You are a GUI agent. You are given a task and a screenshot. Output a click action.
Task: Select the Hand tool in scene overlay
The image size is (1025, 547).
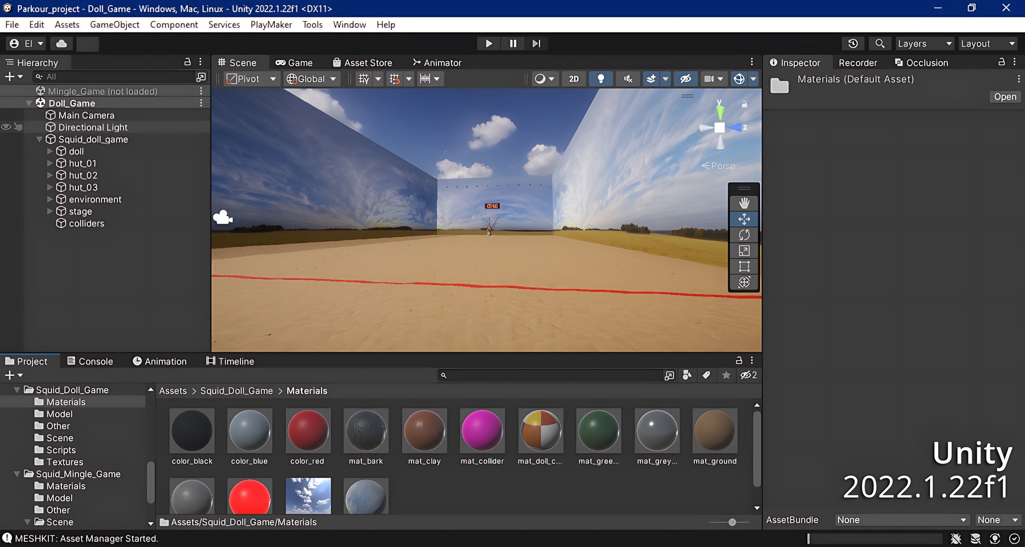(744, 203)
